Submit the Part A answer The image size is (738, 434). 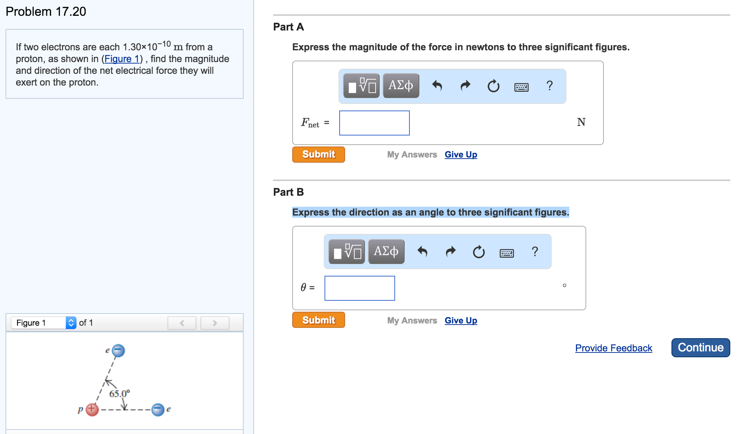[318, 154]
